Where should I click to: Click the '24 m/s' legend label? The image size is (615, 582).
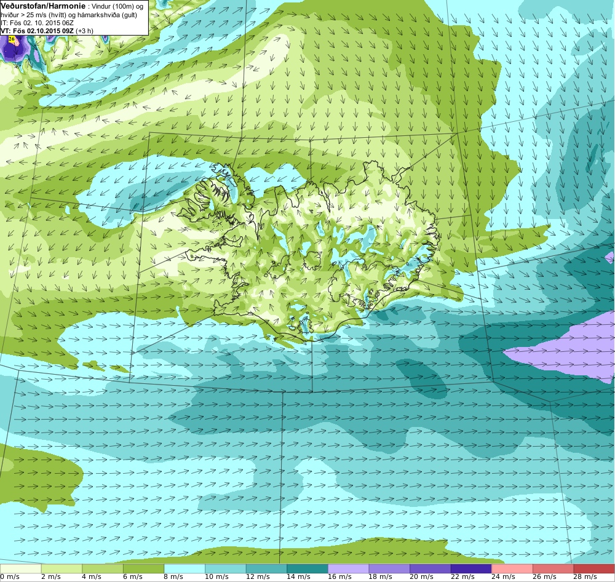coord(503,577)
